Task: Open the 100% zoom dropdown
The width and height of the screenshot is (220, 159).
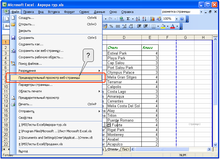Action: (177, 19)
